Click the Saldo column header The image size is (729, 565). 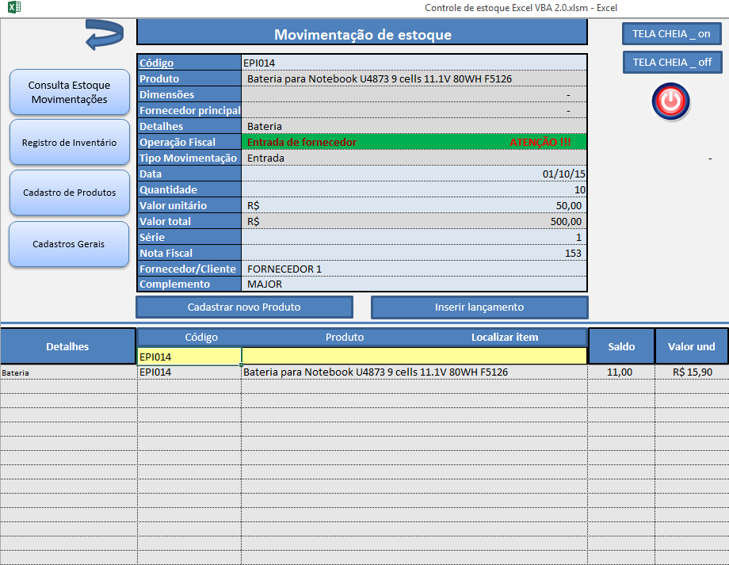[x=621, y=346]
